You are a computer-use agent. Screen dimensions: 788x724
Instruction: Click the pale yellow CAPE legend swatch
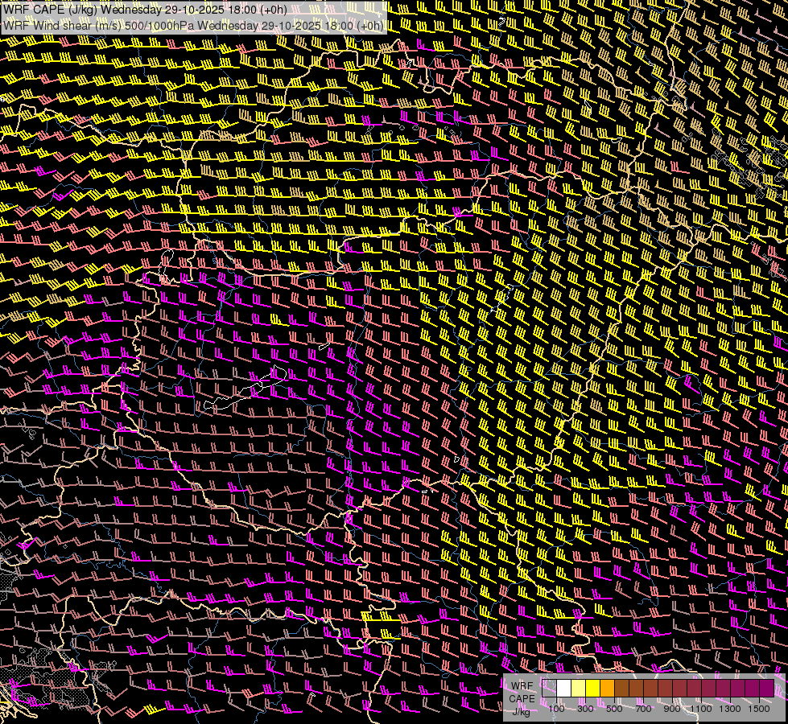(579, 689)
